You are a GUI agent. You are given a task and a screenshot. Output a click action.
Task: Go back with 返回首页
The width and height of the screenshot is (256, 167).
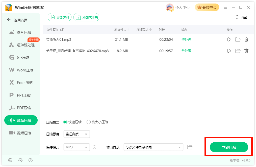tap(17, 20)
